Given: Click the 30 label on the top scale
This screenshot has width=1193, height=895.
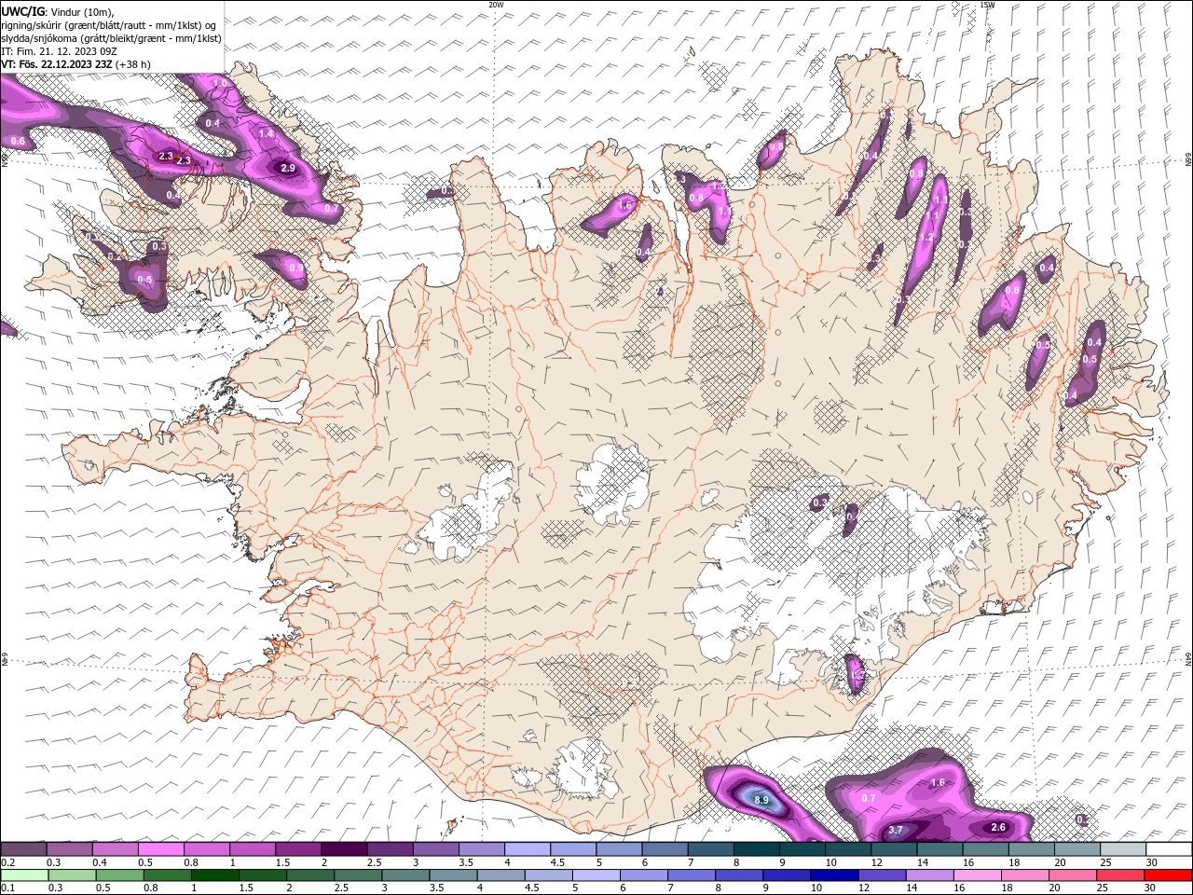Looking at the screenshot, I should (x=1152, y=862).
